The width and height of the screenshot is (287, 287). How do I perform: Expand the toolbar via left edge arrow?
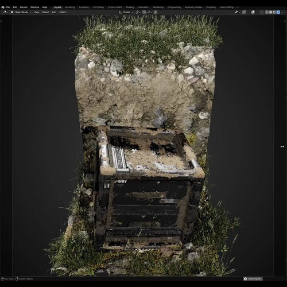(1, 21)
